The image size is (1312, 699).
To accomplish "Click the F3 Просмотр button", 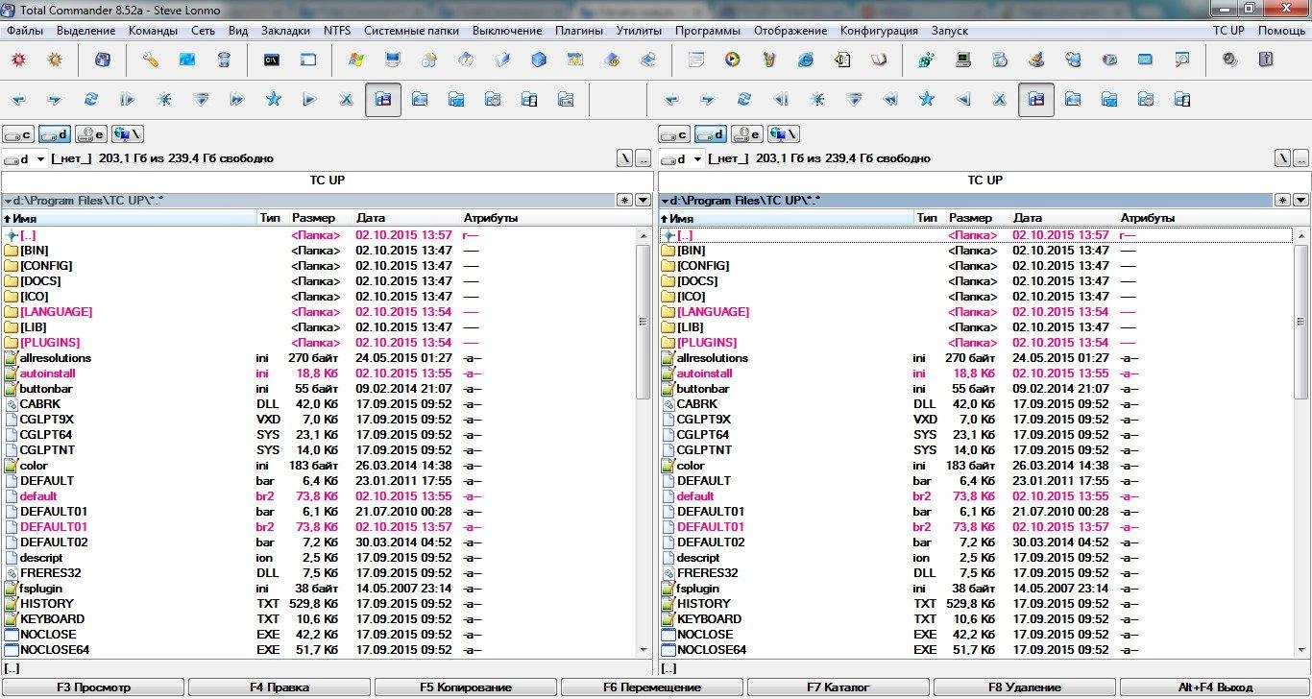I will coord(93,687).
